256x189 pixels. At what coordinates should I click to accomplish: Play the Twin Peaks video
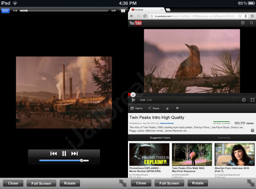133,100
